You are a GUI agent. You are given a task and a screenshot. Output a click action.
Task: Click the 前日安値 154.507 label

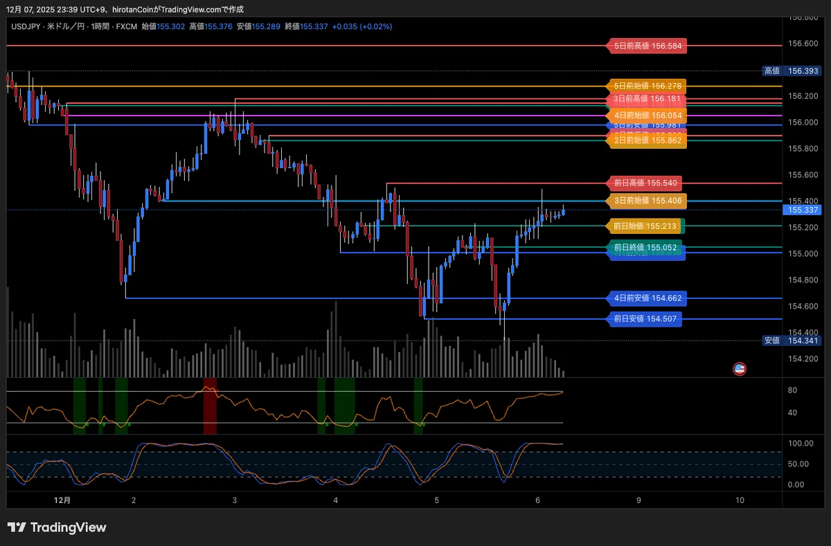tap(645, 319)
